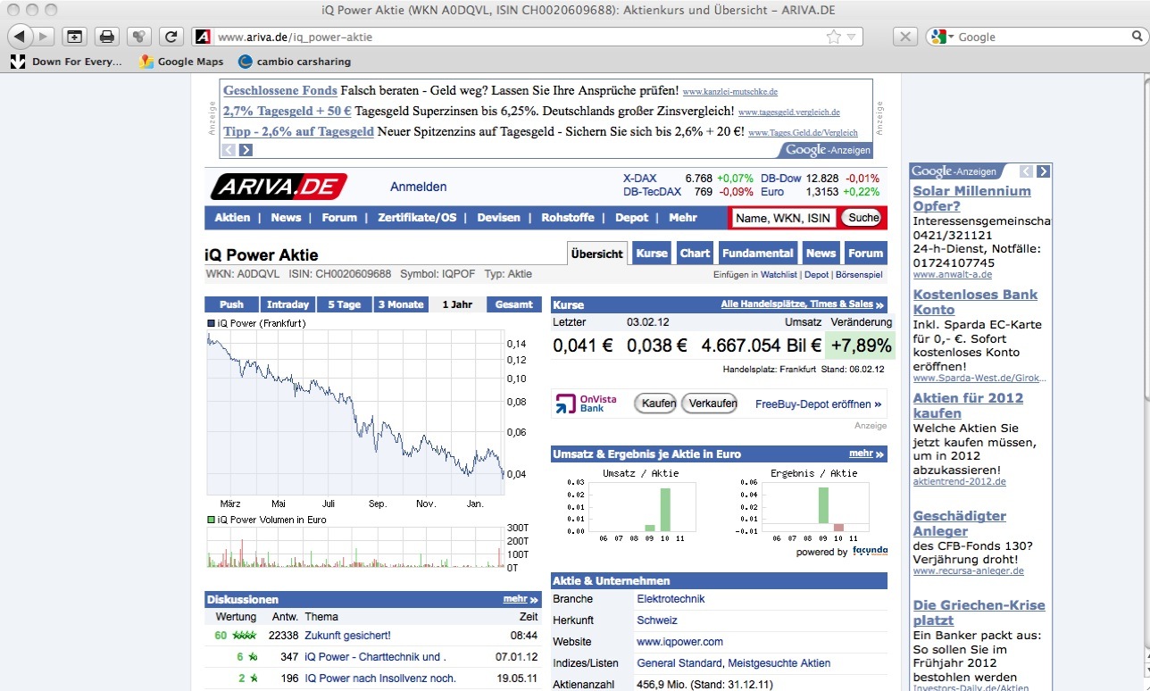Select the Push chart mode
This screenshot has width=1150, height=691.
point(231,304)
